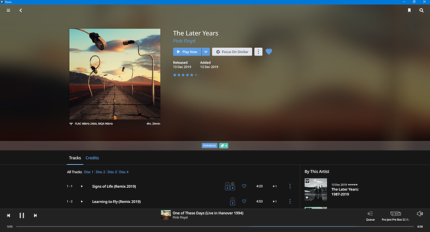Screen dimensions: 430x232
Task: Open the album three-dot menu
Action: point(258,52)
